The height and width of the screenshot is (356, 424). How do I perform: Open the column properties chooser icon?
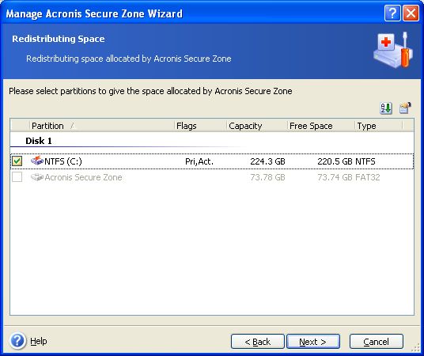[x=405, y=108]
